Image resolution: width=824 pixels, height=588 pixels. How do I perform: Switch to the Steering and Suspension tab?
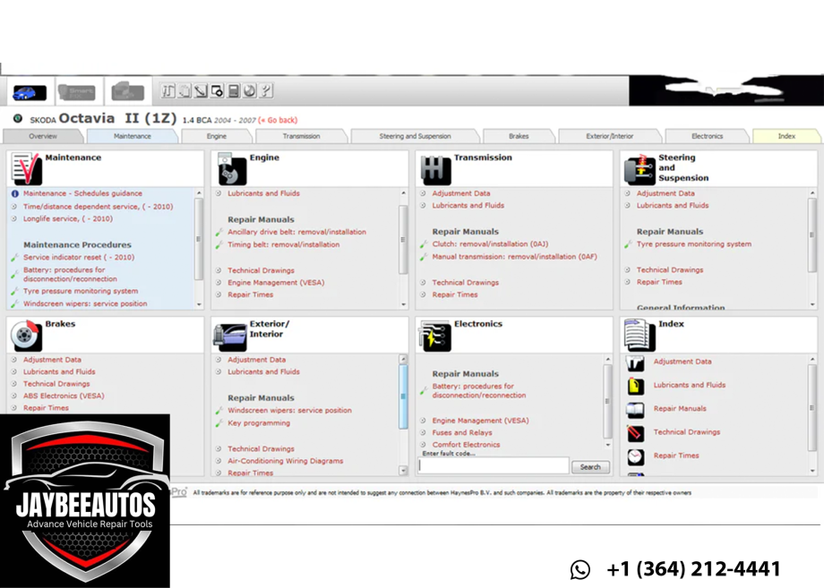pyautogui.click(x=416, y=136)
